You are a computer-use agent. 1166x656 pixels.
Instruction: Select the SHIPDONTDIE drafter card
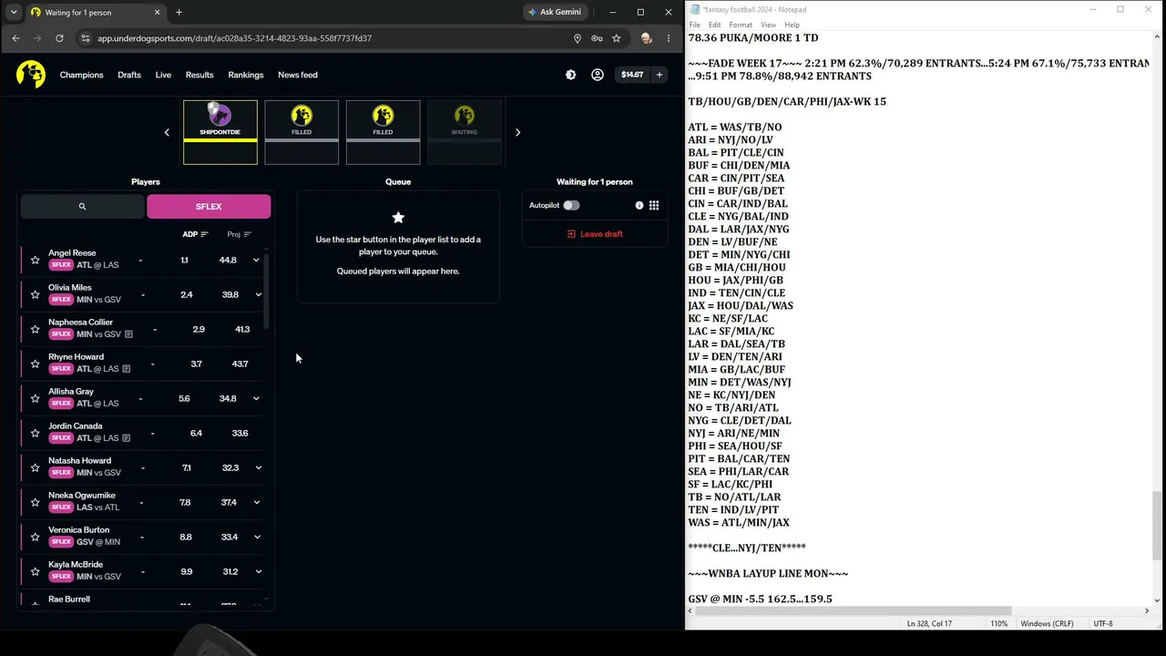tap(220, 132)
